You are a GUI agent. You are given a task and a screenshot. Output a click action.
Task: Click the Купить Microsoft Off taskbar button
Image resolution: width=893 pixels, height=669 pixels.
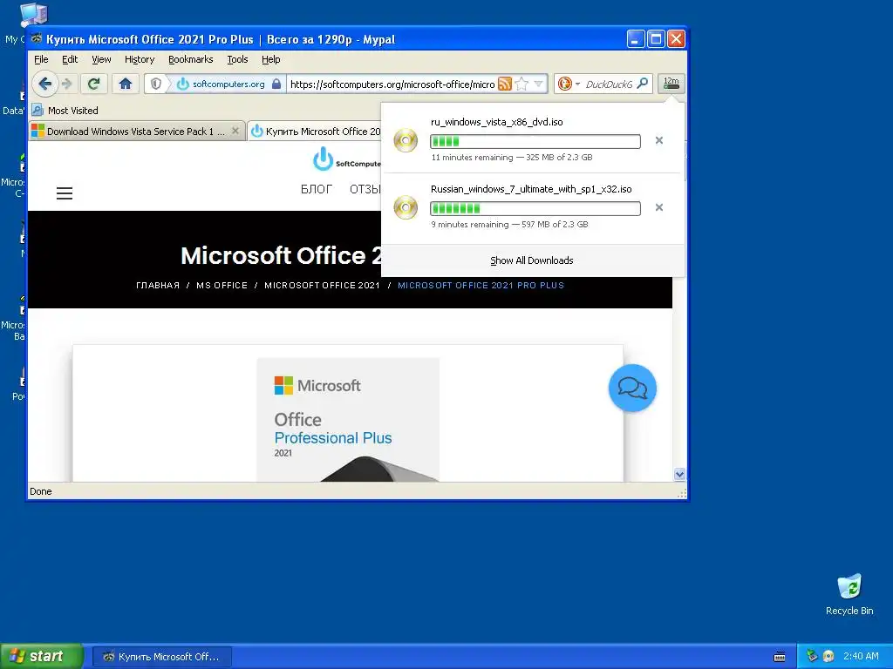161,657
